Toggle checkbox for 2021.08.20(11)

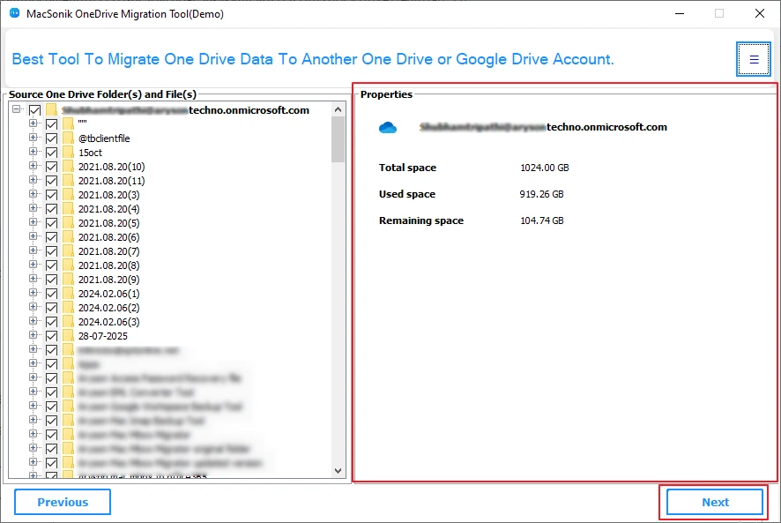tap(51, 181)
